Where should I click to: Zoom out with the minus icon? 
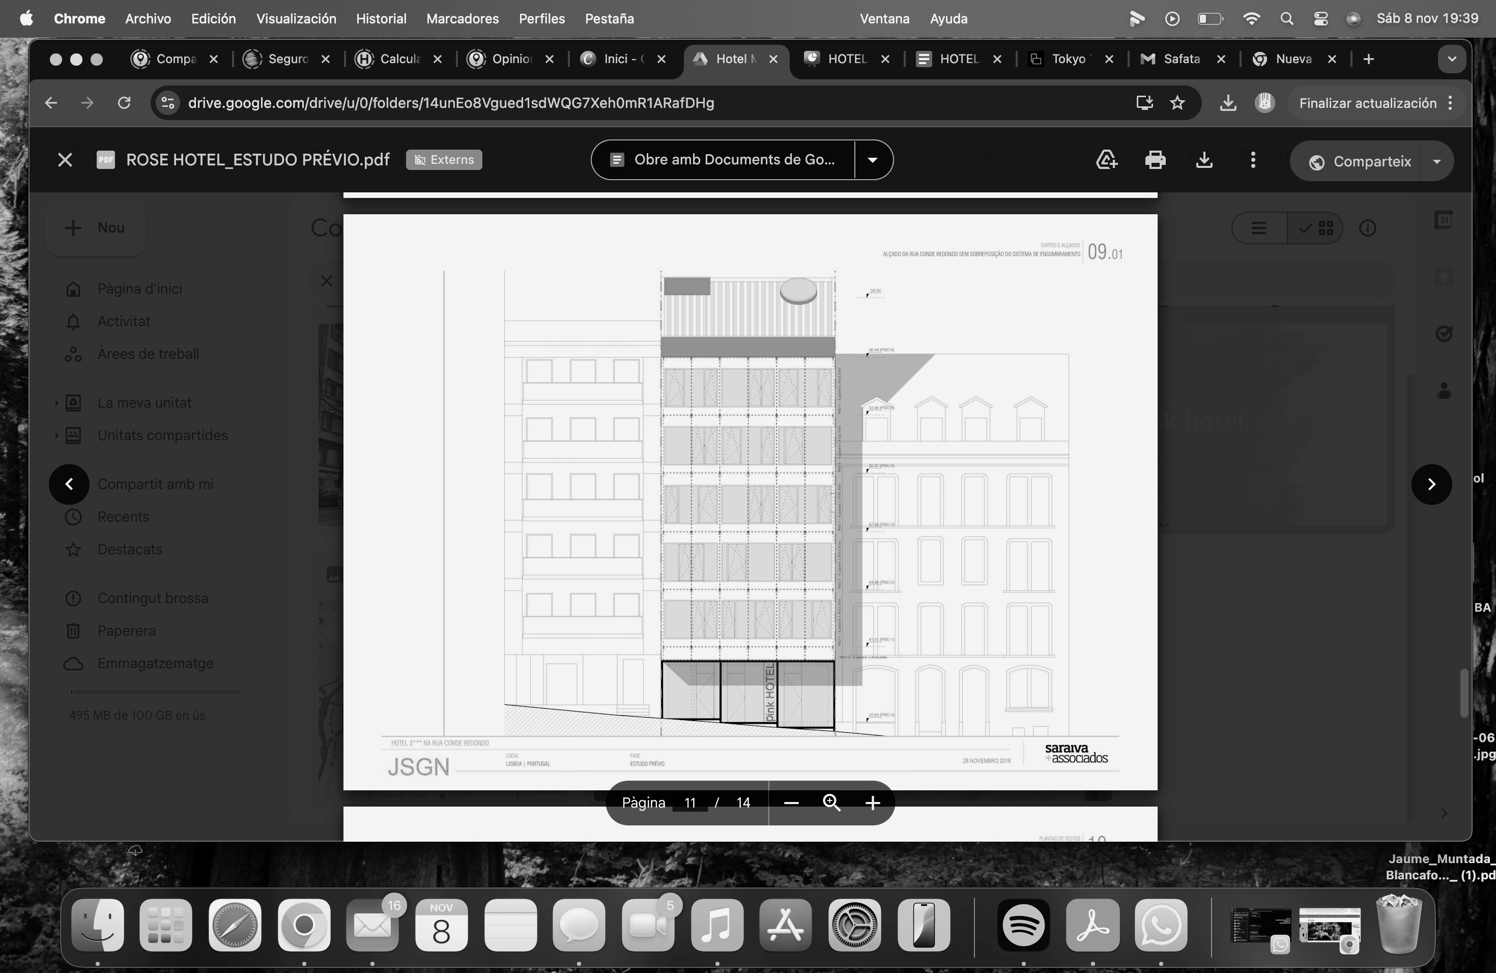[x=791, y=803]
